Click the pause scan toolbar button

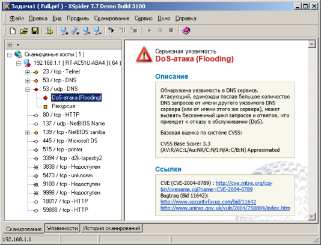(160, 31)
